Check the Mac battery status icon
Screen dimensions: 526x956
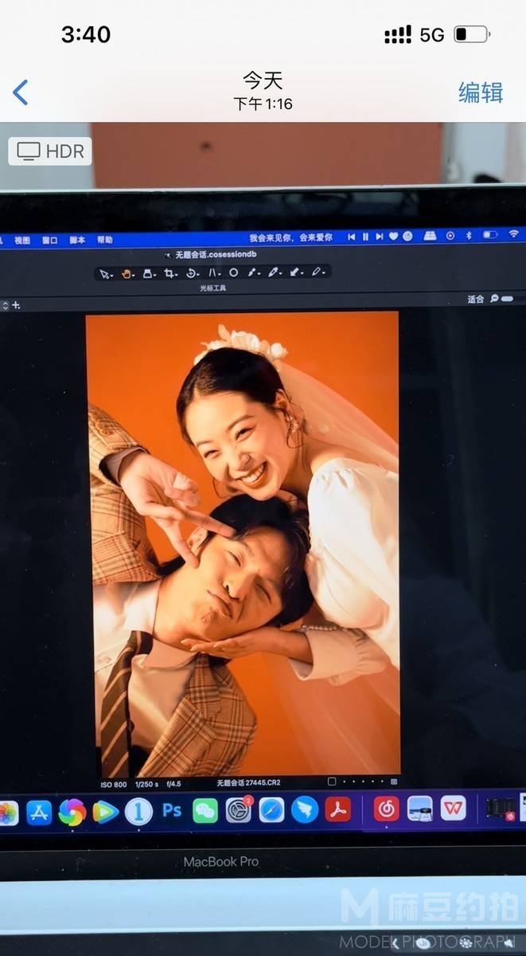point(490,235)
